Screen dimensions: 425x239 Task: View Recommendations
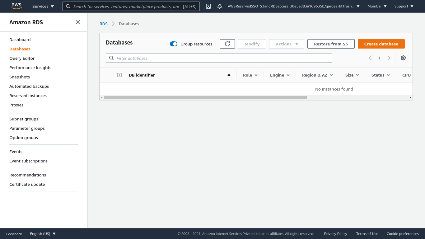[x=28, y=175]
